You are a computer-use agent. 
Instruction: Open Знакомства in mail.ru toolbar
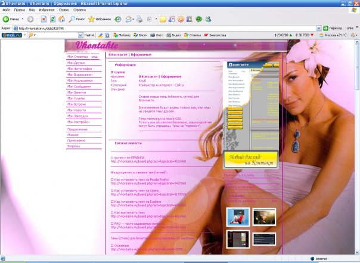click(215, 35)
